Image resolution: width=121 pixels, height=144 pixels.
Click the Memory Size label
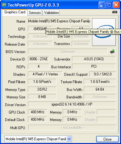16,97
